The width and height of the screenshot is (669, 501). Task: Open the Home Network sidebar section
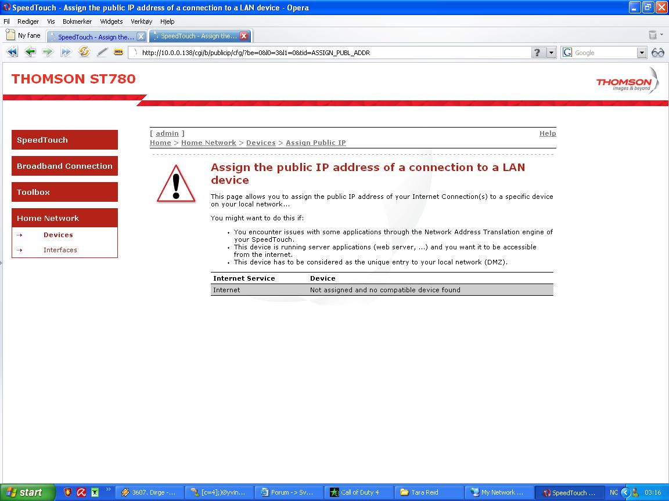click(64, 218)
